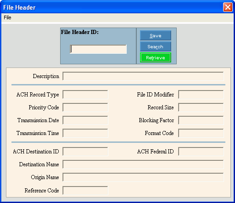
Task: Click the Transmission Time field
Action: click(x=85, y=133)
